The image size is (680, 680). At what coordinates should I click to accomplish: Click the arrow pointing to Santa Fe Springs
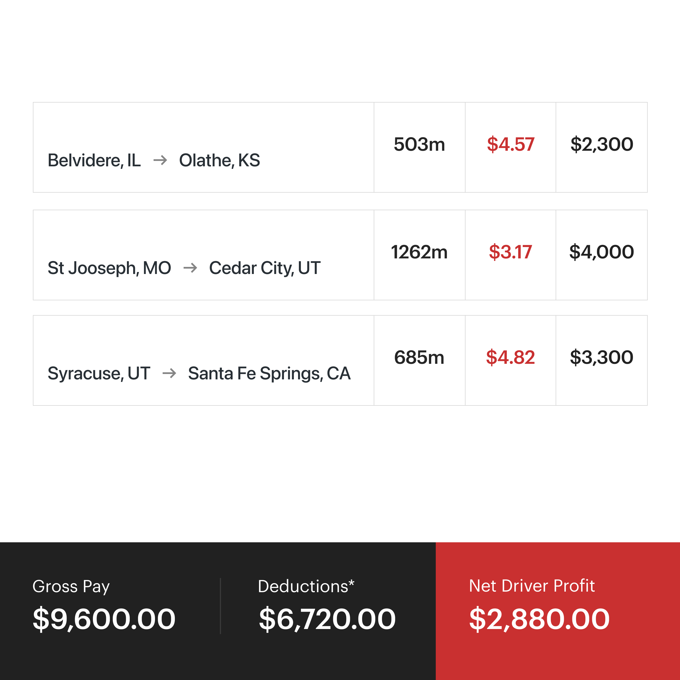point(169,373)
